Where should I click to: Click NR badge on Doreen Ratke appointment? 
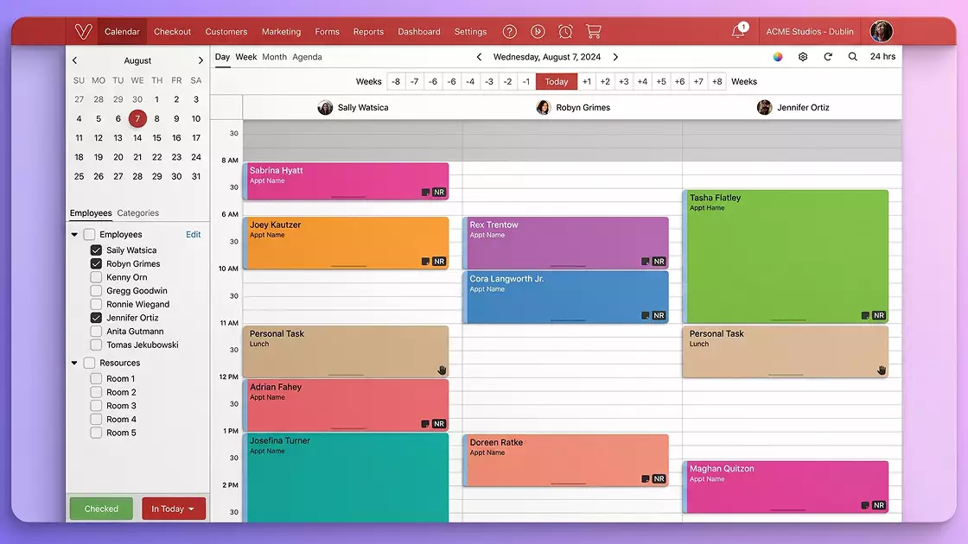[x=659, y=479]
